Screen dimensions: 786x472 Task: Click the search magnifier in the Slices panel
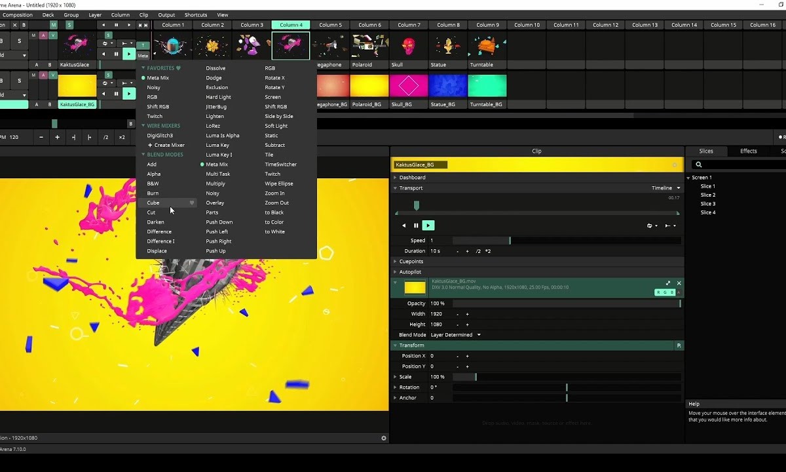tap(699, 165)
